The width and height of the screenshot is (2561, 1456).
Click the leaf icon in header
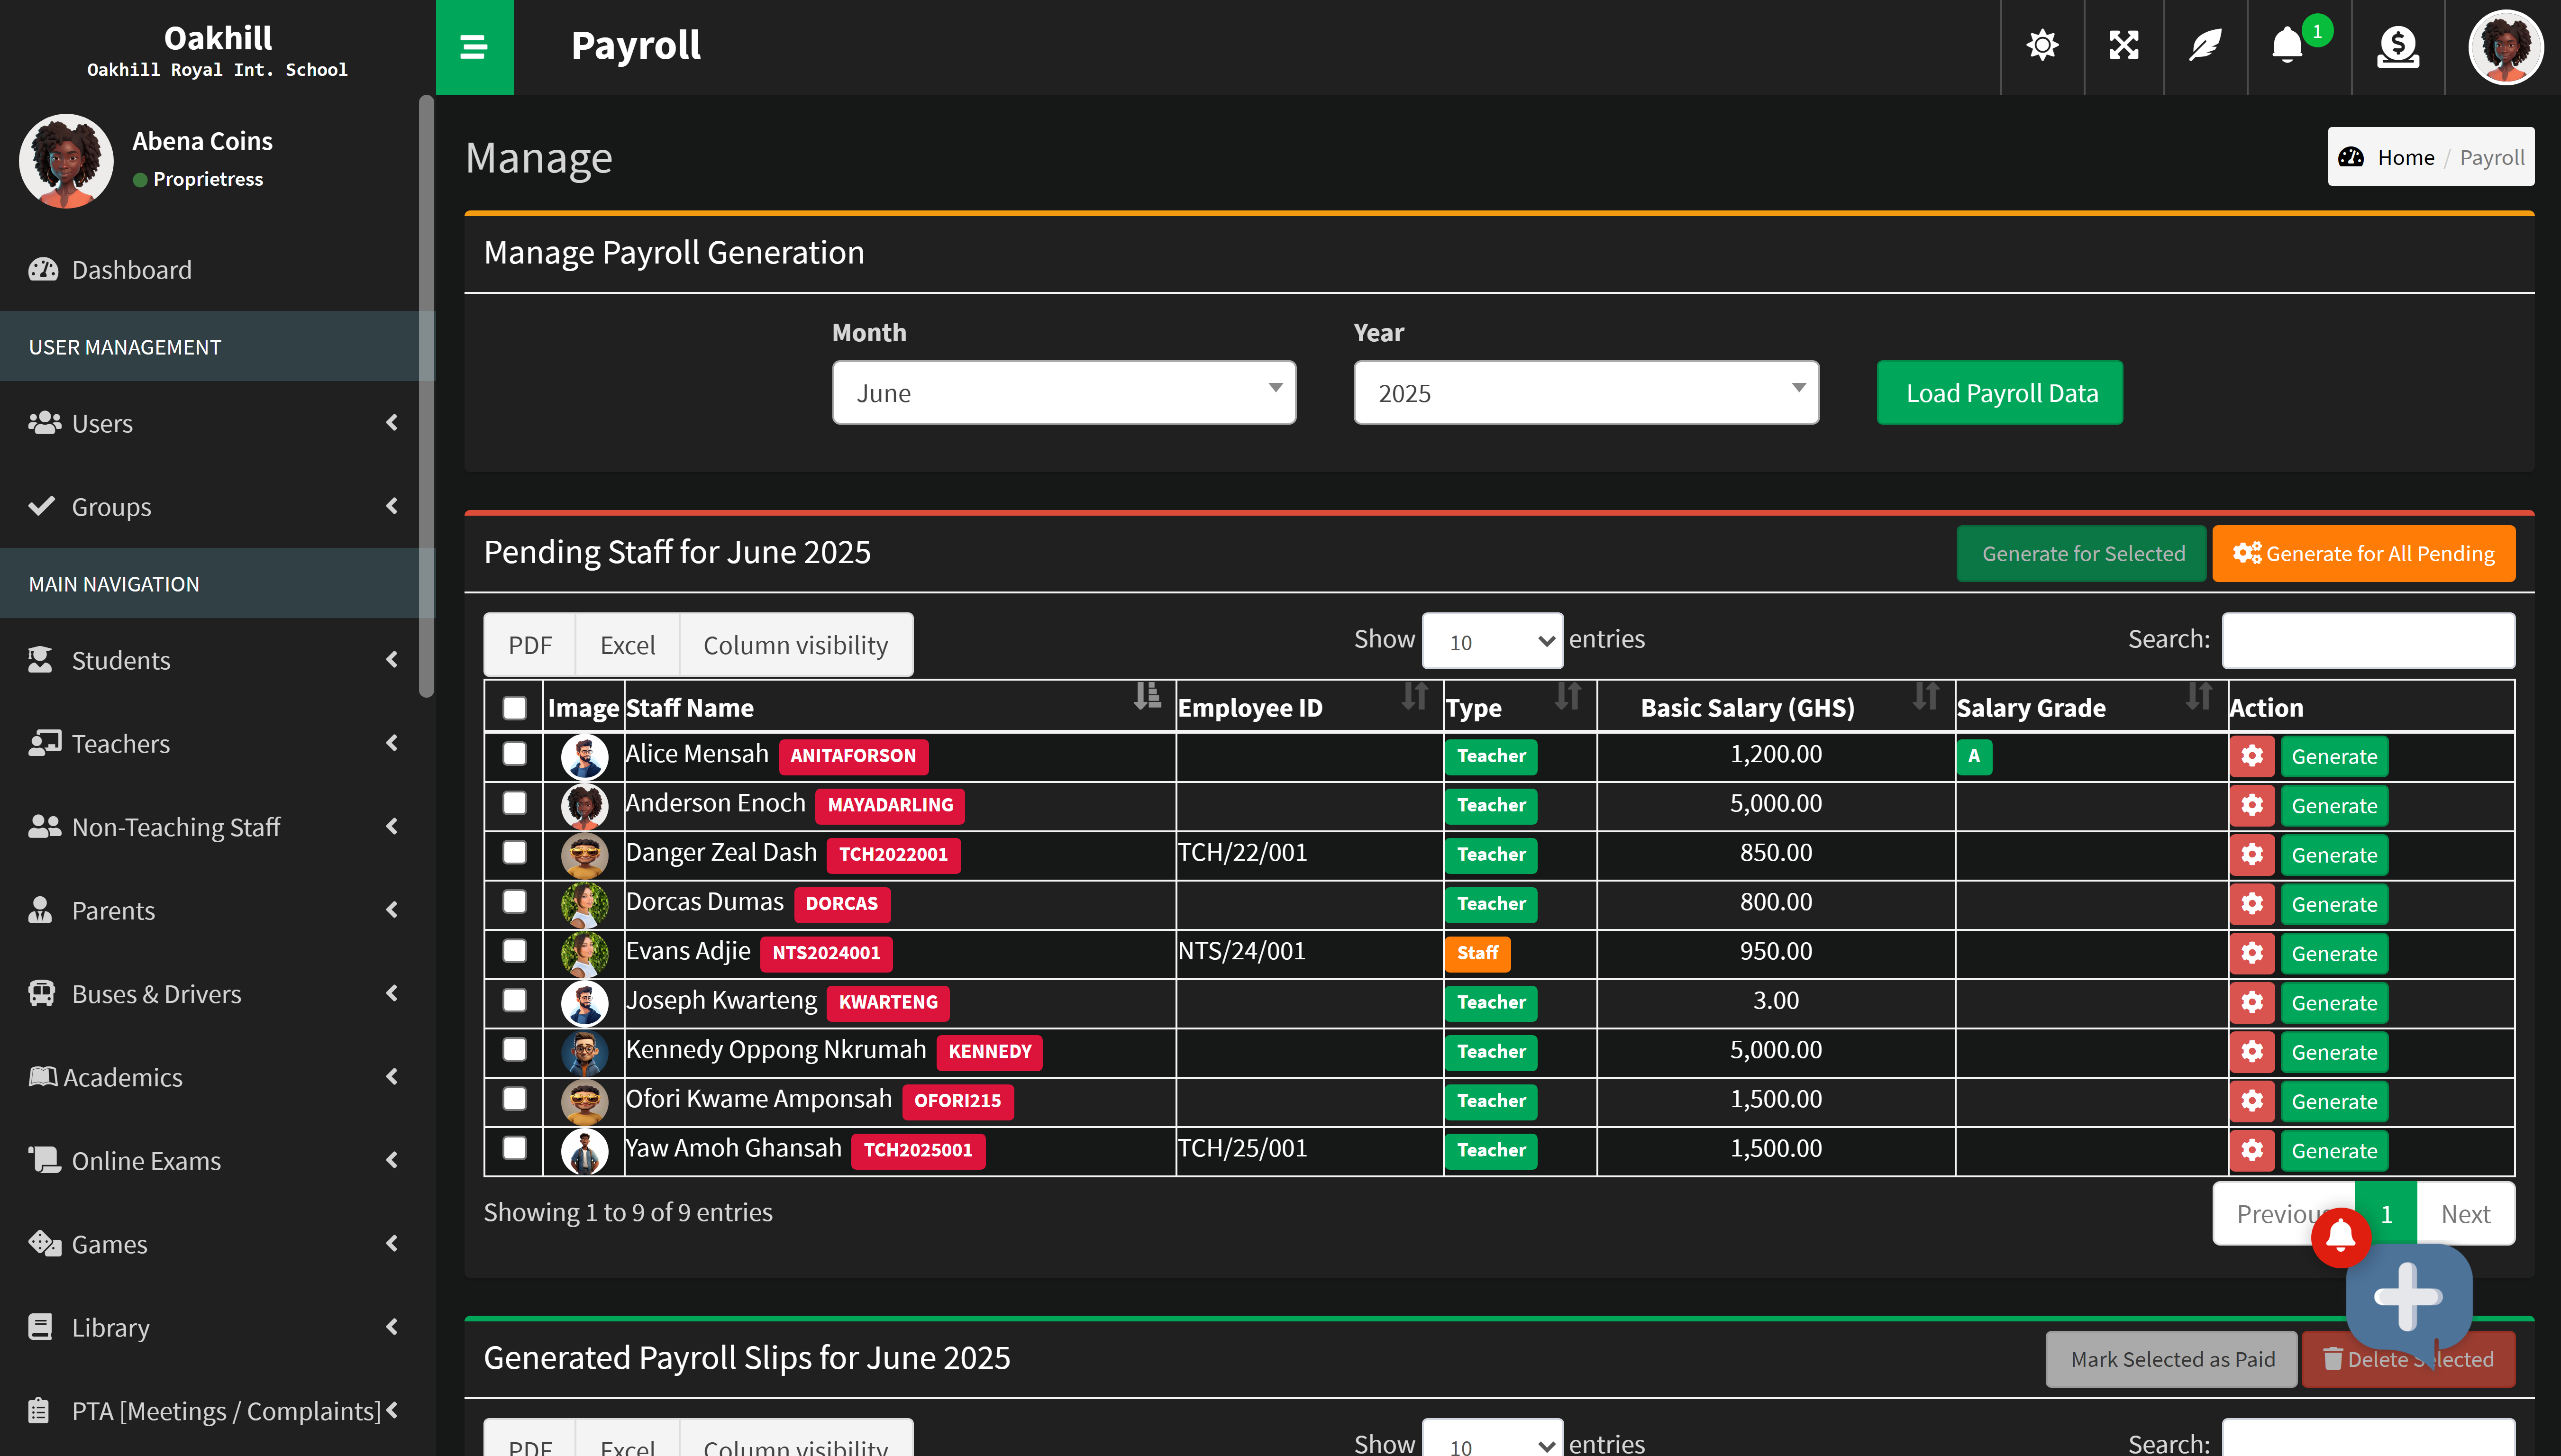(2205, 46)
